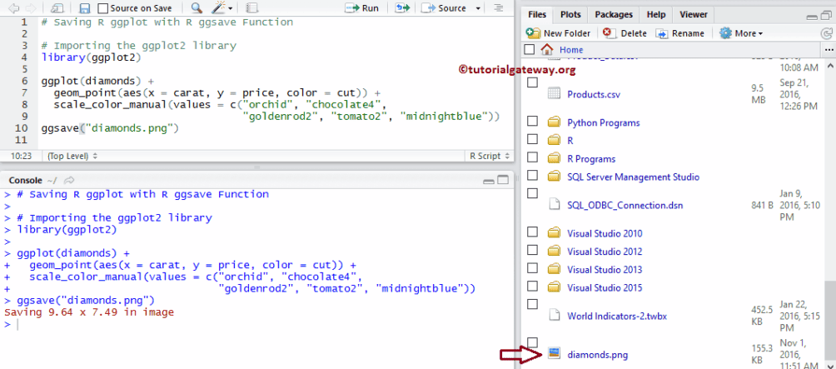Tick the R Programs checkbox
The height and width of the screenshot is (369, 836).
coord(532,157)
